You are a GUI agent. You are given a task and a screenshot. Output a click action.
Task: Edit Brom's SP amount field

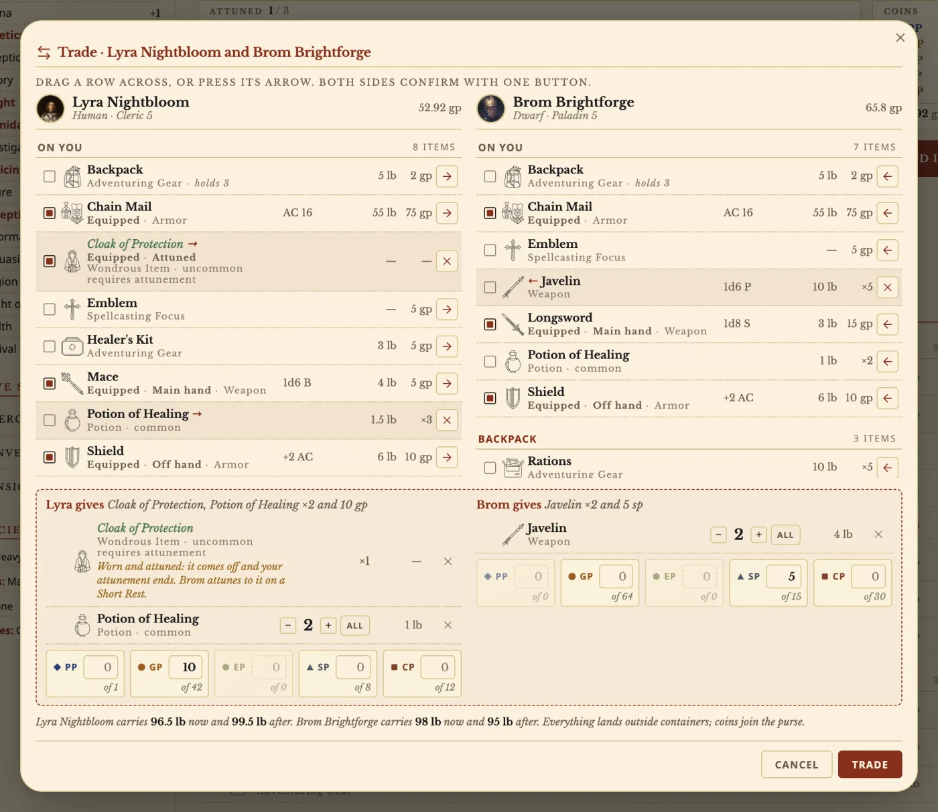(785, 576)
